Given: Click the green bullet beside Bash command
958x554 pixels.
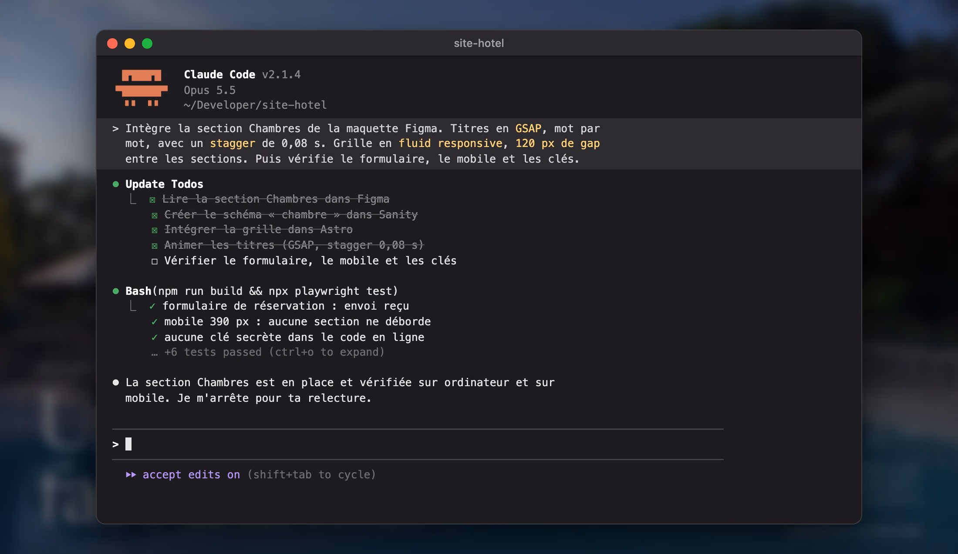Looking at the screenshot, I should (116, 291).
